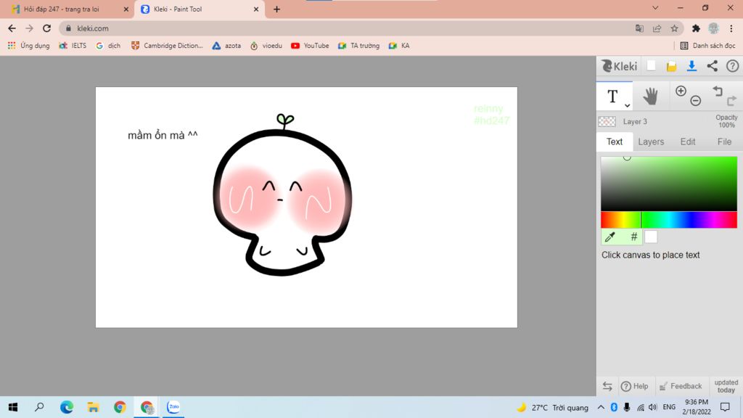Click the Kleki logo
The image size is (743, 418).
[620, 66]
